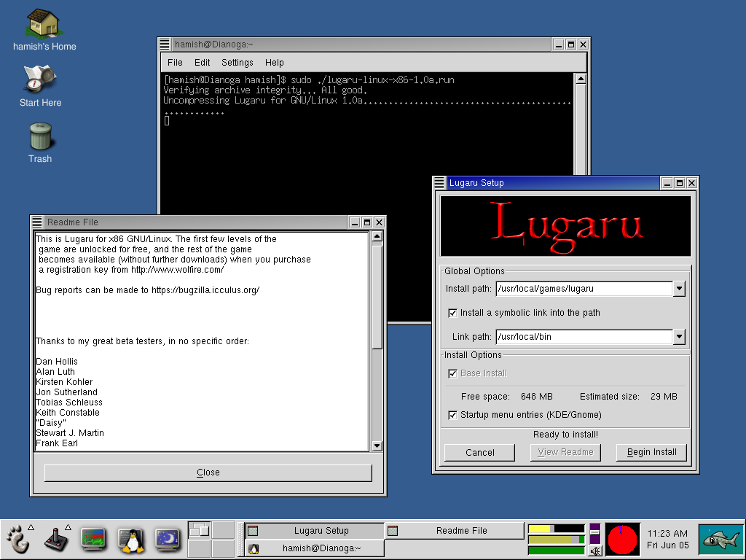Minimize the Readme File window
The height and width of the screenshot is (560, 746).
click(355, 222)
